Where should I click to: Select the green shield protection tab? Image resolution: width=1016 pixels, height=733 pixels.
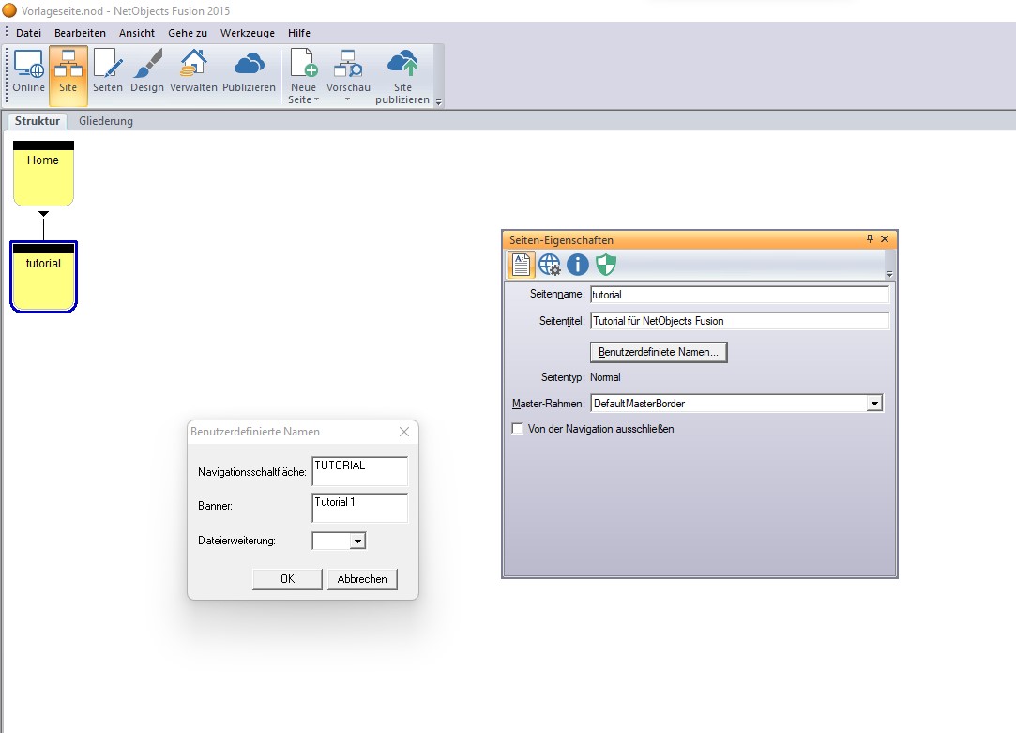(x=606, y=265)
